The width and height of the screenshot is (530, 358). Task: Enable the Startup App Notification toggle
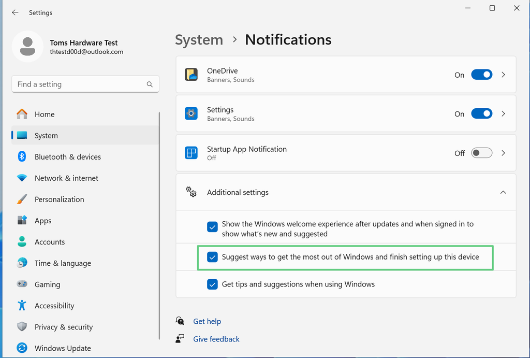pyautogui.click(x=481, y=153)
